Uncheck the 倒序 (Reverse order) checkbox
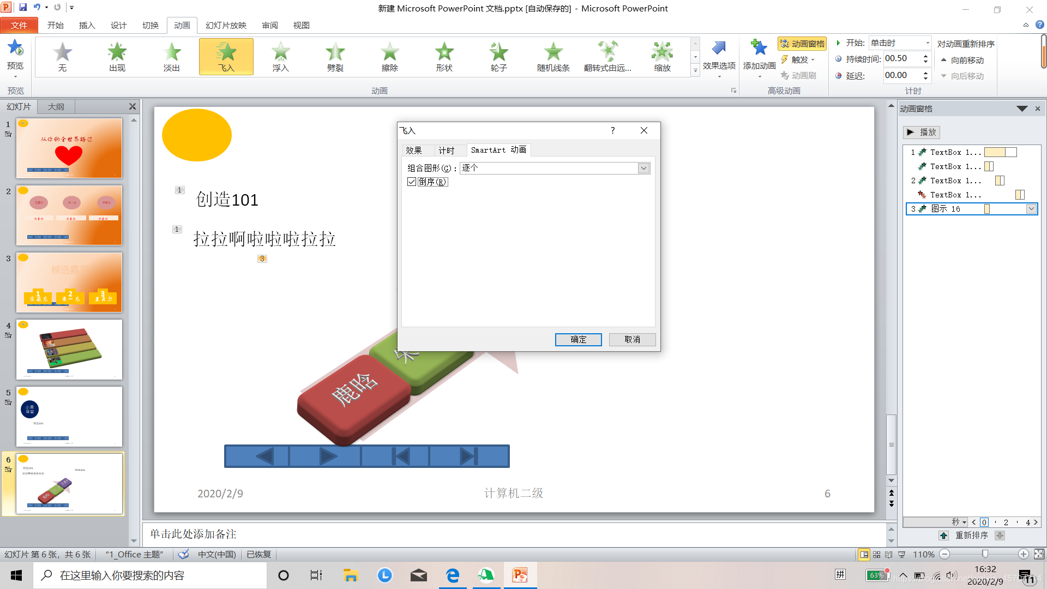Screen dimensions: 1047x589 click(412, 182)
